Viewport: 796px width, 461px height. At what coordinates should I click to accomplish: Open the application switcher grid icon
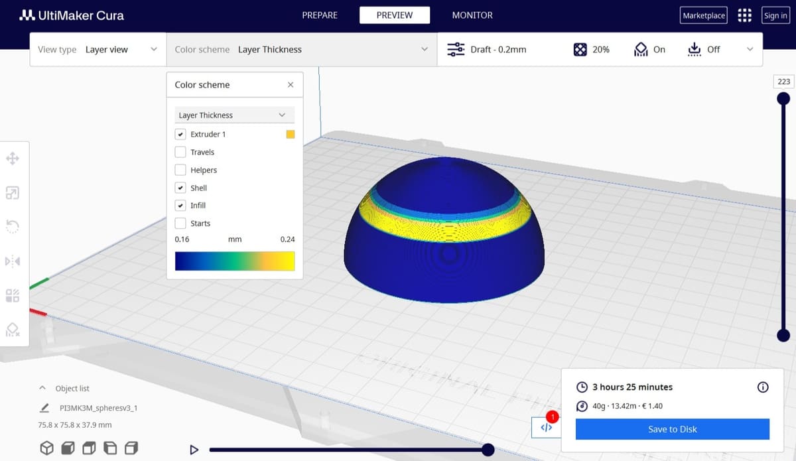pyautogui.click(x=745, y=15)
